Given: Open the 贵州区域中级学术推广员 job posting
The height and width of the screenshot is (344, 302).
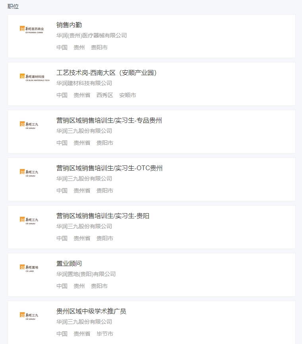Looking at the screenshot, I should click(x=91, y=311).
